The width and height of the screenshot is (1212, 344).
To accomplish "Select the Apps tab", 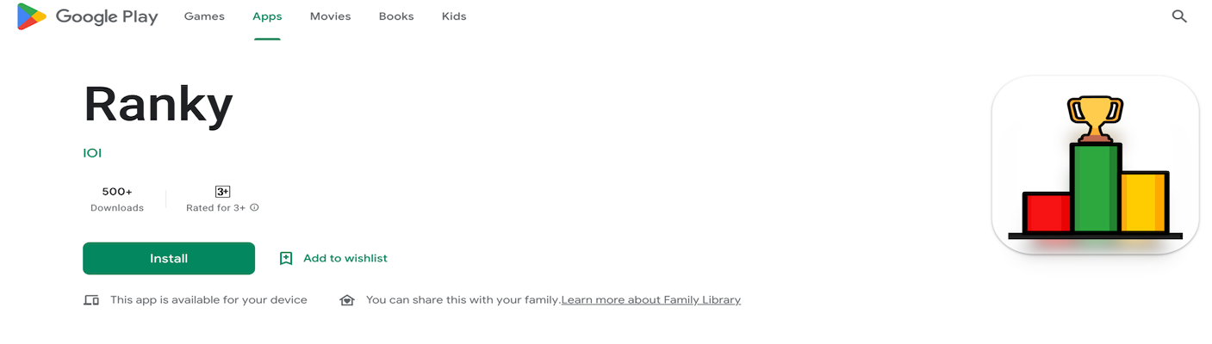I will (x=267, y=16).
